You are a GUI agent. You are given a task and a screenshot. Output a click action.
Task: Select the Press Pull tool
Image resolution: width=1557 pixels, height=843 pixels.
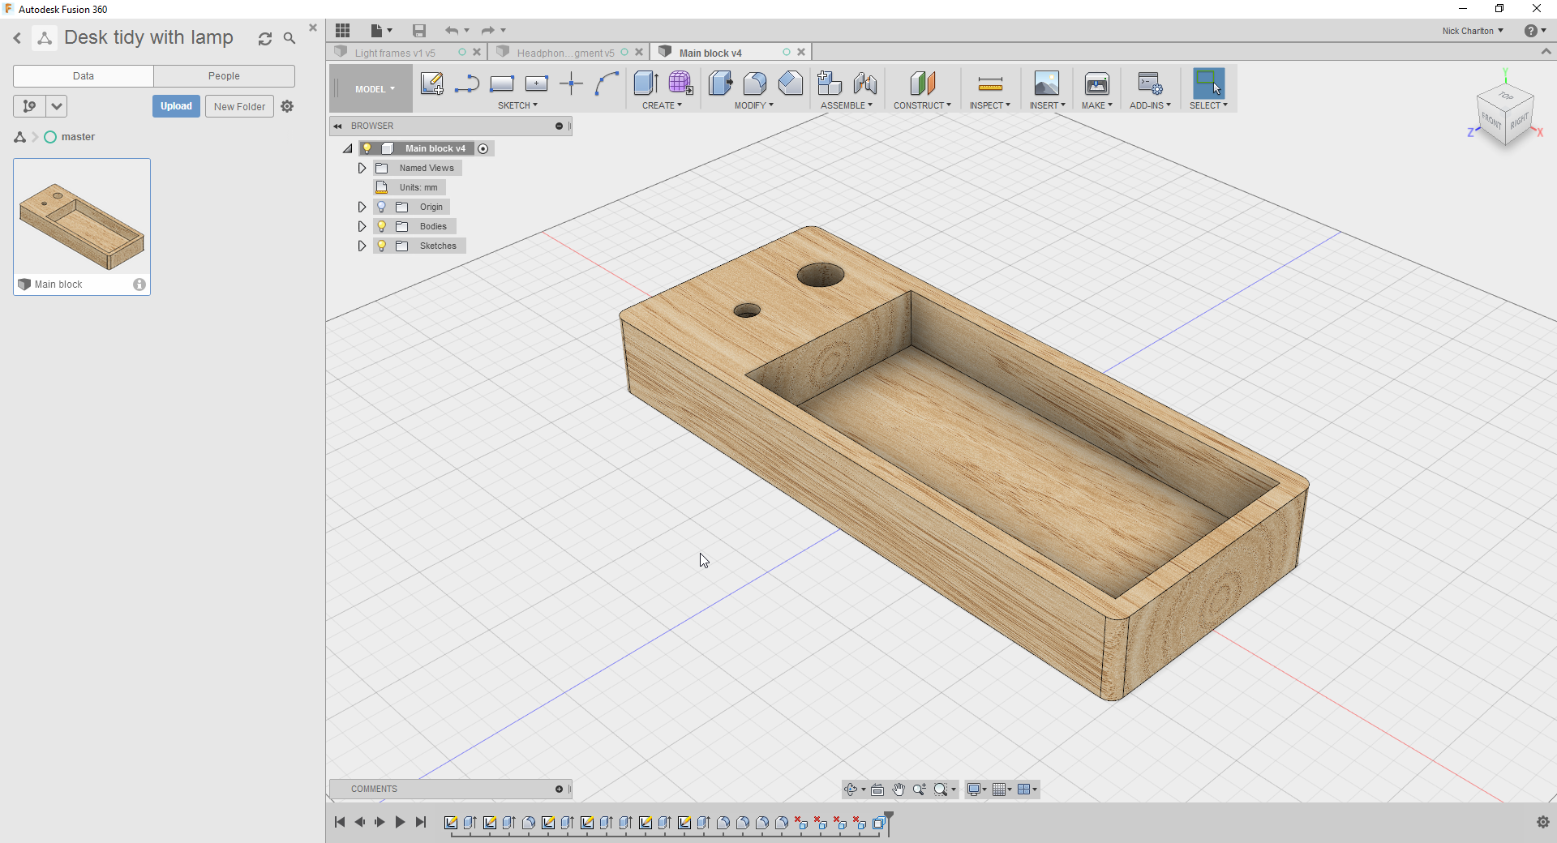(x=720, y=83)
